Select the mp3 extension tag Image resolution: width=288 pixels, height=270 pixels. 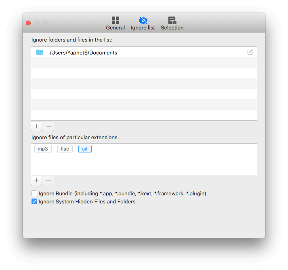pyautogui.click(x=43, y=149)
